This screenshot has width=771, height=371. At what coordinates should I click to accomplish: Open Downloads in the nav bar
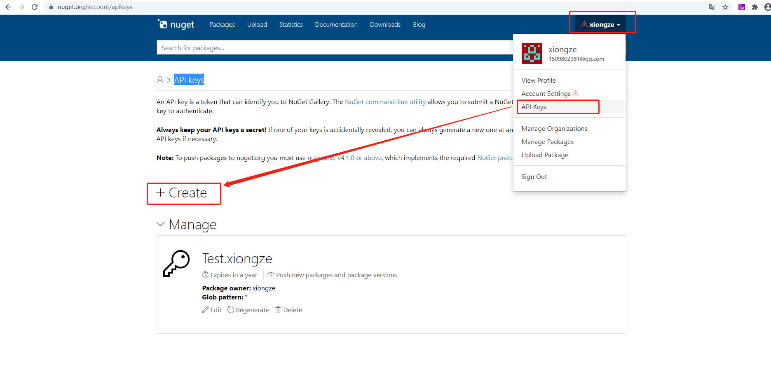(x=385, y=25)
